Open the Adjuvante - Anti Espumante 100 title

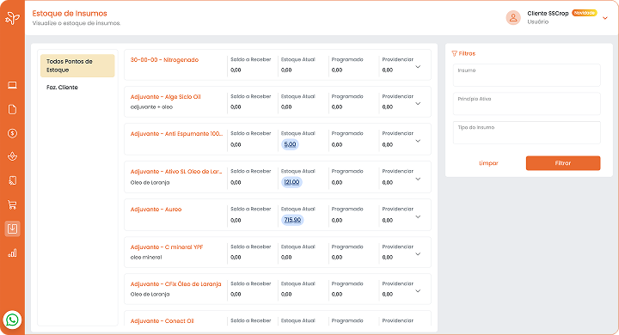click(176, 134)
